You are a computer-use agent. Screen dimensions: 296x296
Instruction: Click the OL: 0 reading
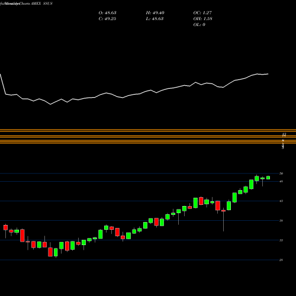point(199,25)
